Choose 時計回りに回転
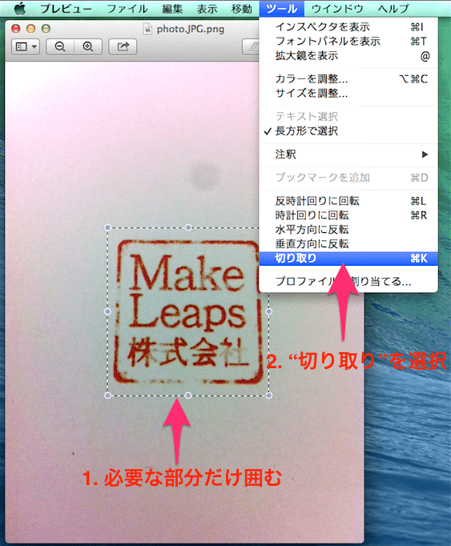 [348, 215]
